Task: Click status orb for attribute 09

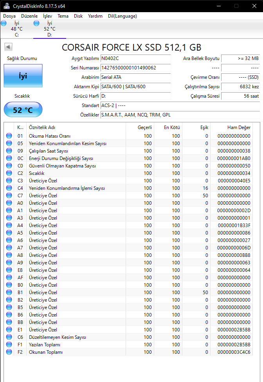Action: 9,151
